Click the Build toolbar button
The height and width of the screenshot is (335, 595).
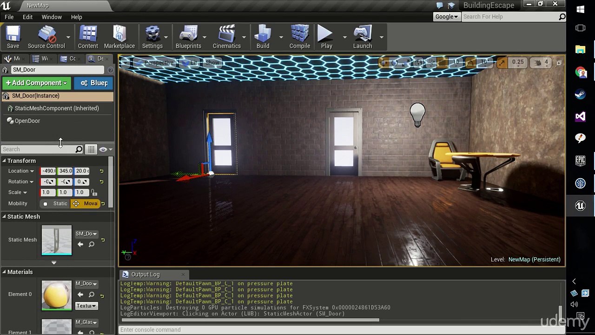coord(263,37)
